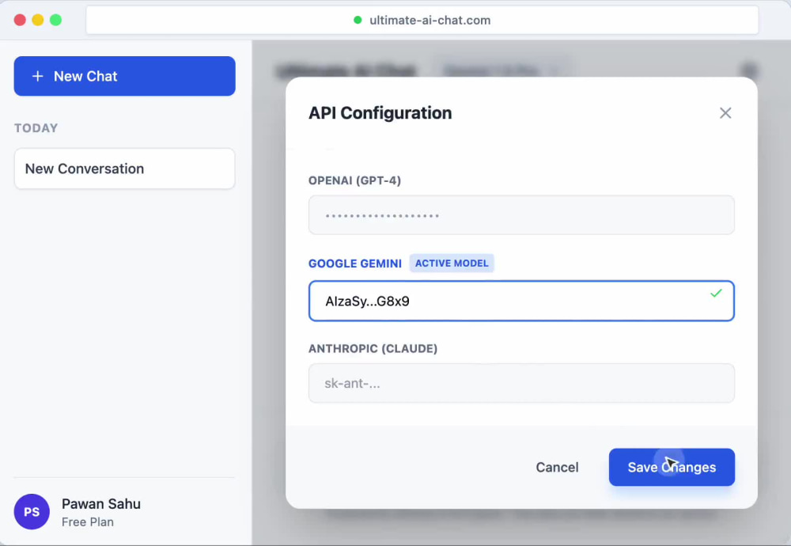Click the API Configuration title

pos(380,113)
